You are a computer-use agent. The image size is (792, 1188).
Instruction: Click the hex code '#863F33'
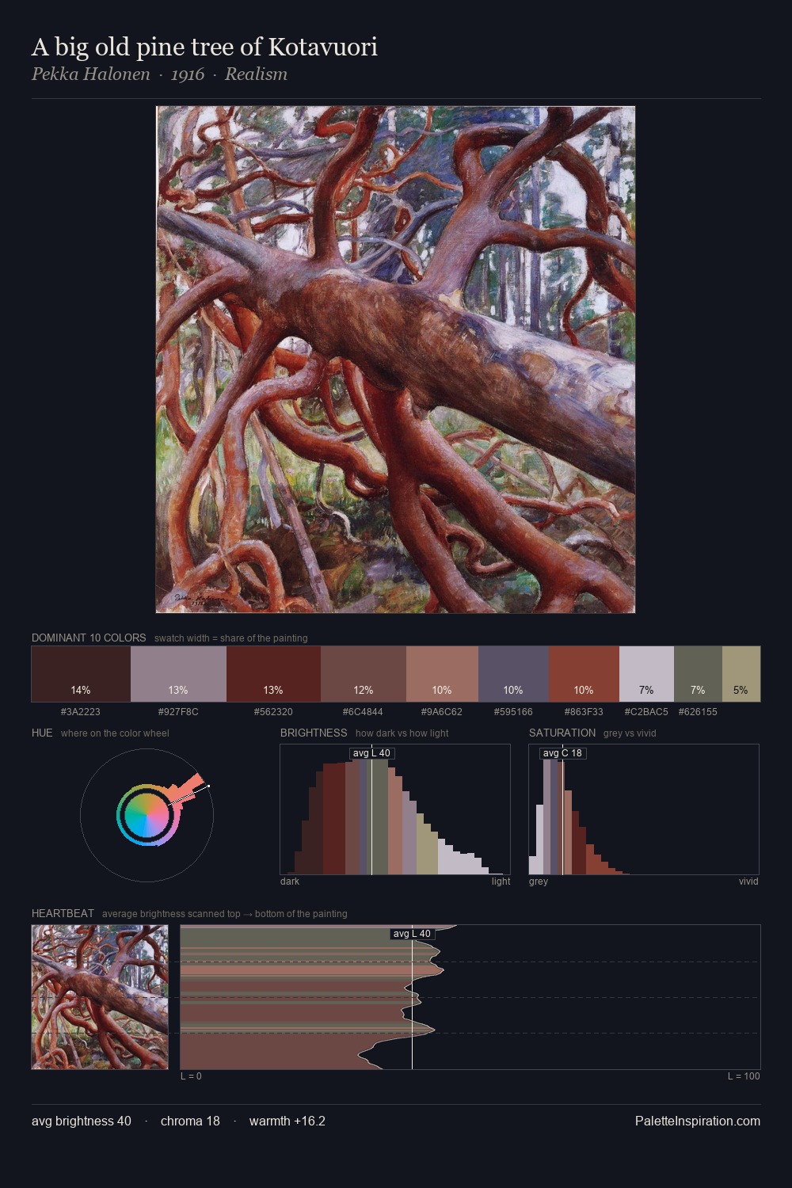tap(584, 712)
